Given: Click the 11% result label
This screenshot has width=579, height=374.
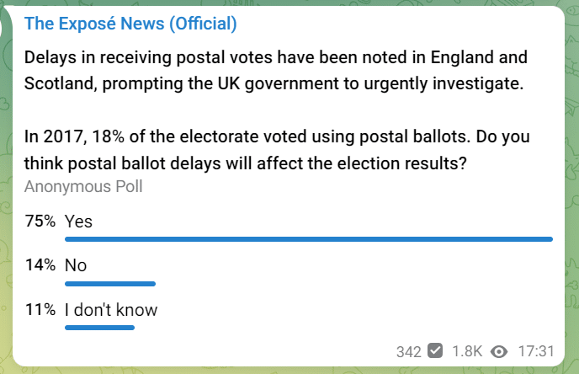Looking at the screenshot, I should pos(40,309).
